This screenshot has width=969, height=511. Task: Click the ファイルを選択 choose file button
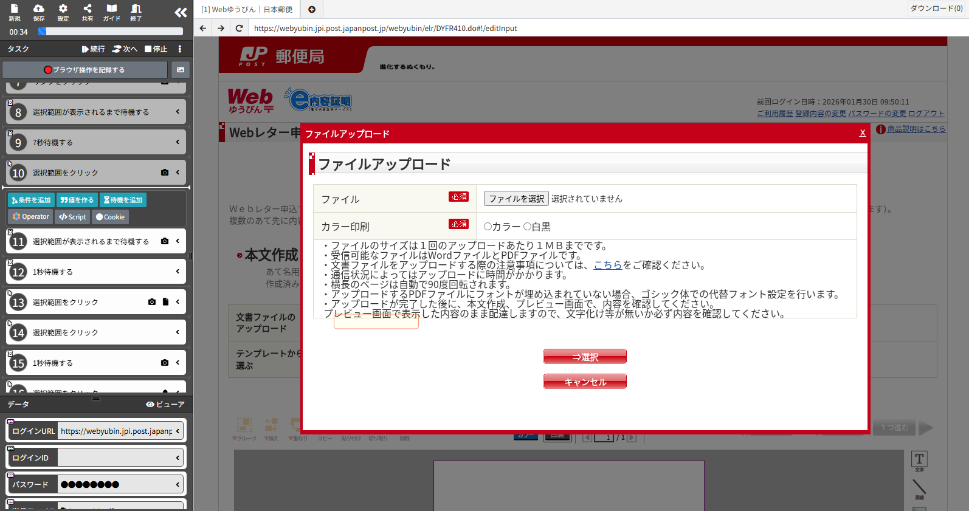click(x=516, y=199)
